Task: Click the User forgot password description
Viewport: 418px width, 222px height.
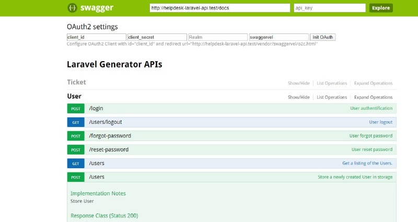Action: tap(371, 136)
